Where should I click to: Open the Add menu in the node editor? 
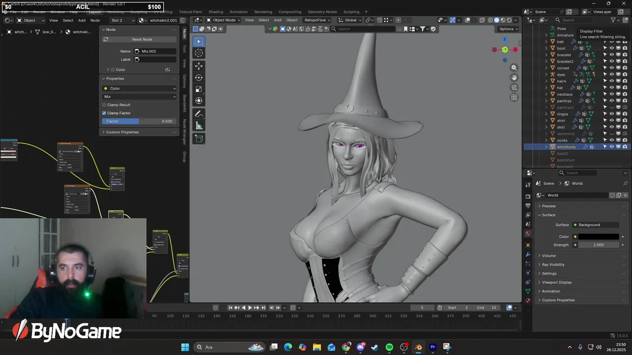pos(81,20)
